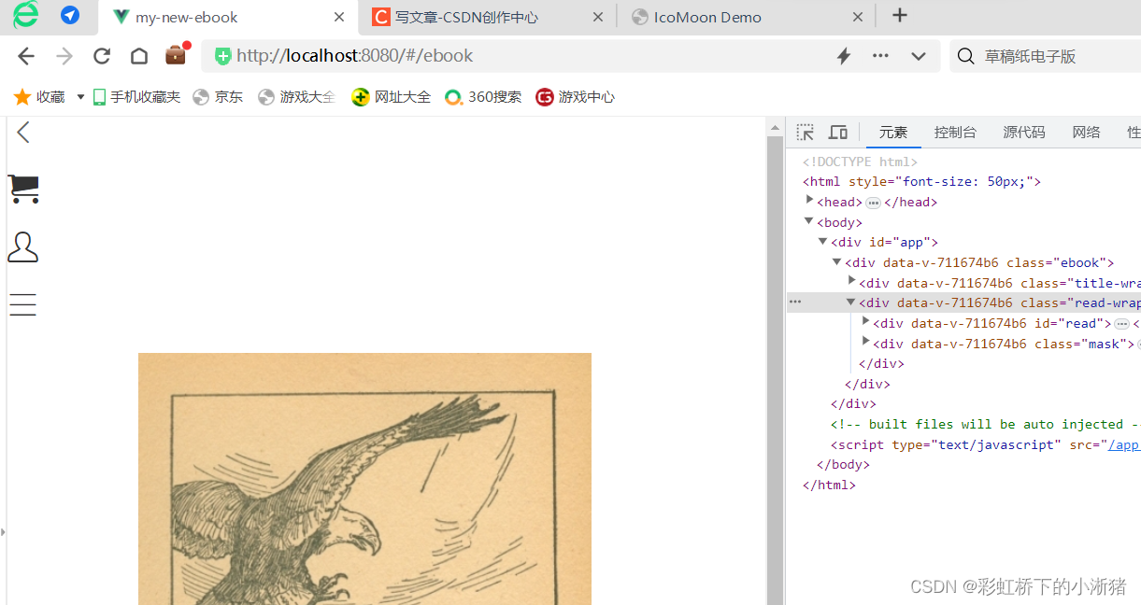Switch to the my-new-ebook tab
Image resolution: width=1141 pixels, height=605 pixels.
point(228,17)
